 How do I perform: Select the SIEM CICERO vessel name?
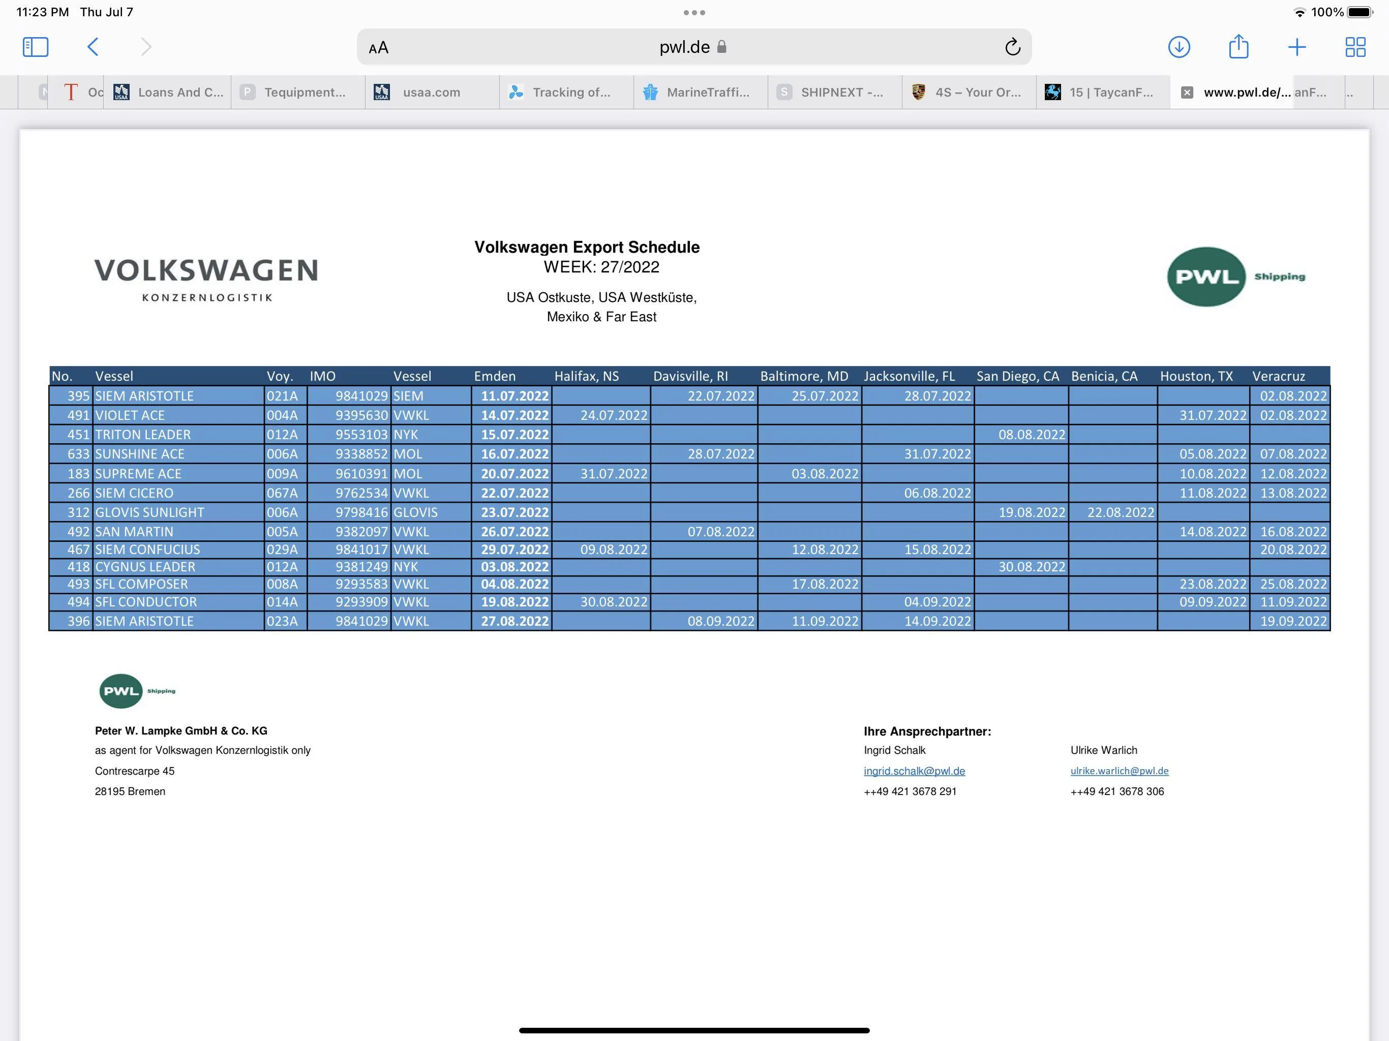click(134, 494)
